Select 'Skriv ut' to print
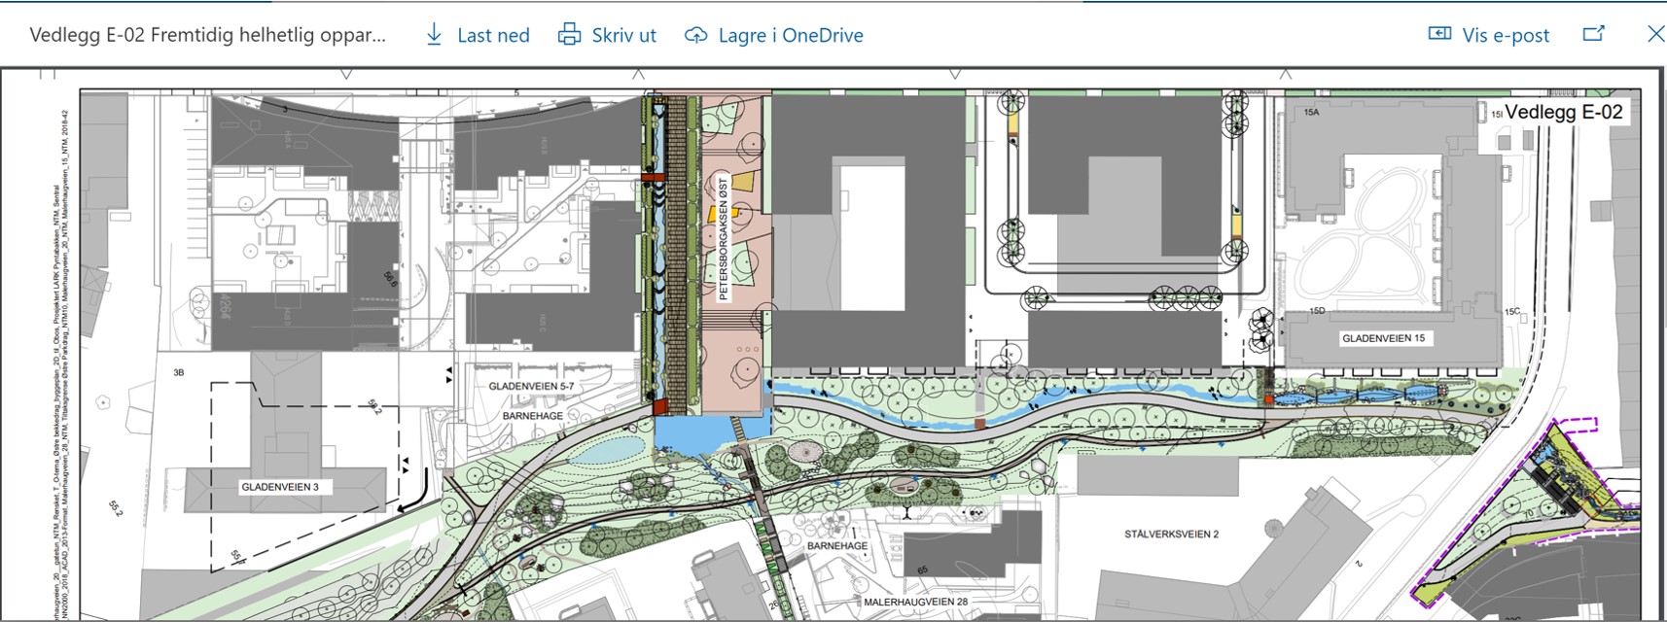 (x=623, y=36)
